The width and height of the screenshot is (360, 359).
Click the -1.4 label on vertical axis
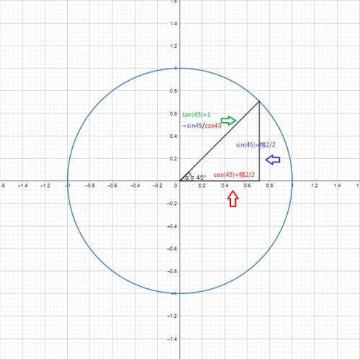[172, 339]
